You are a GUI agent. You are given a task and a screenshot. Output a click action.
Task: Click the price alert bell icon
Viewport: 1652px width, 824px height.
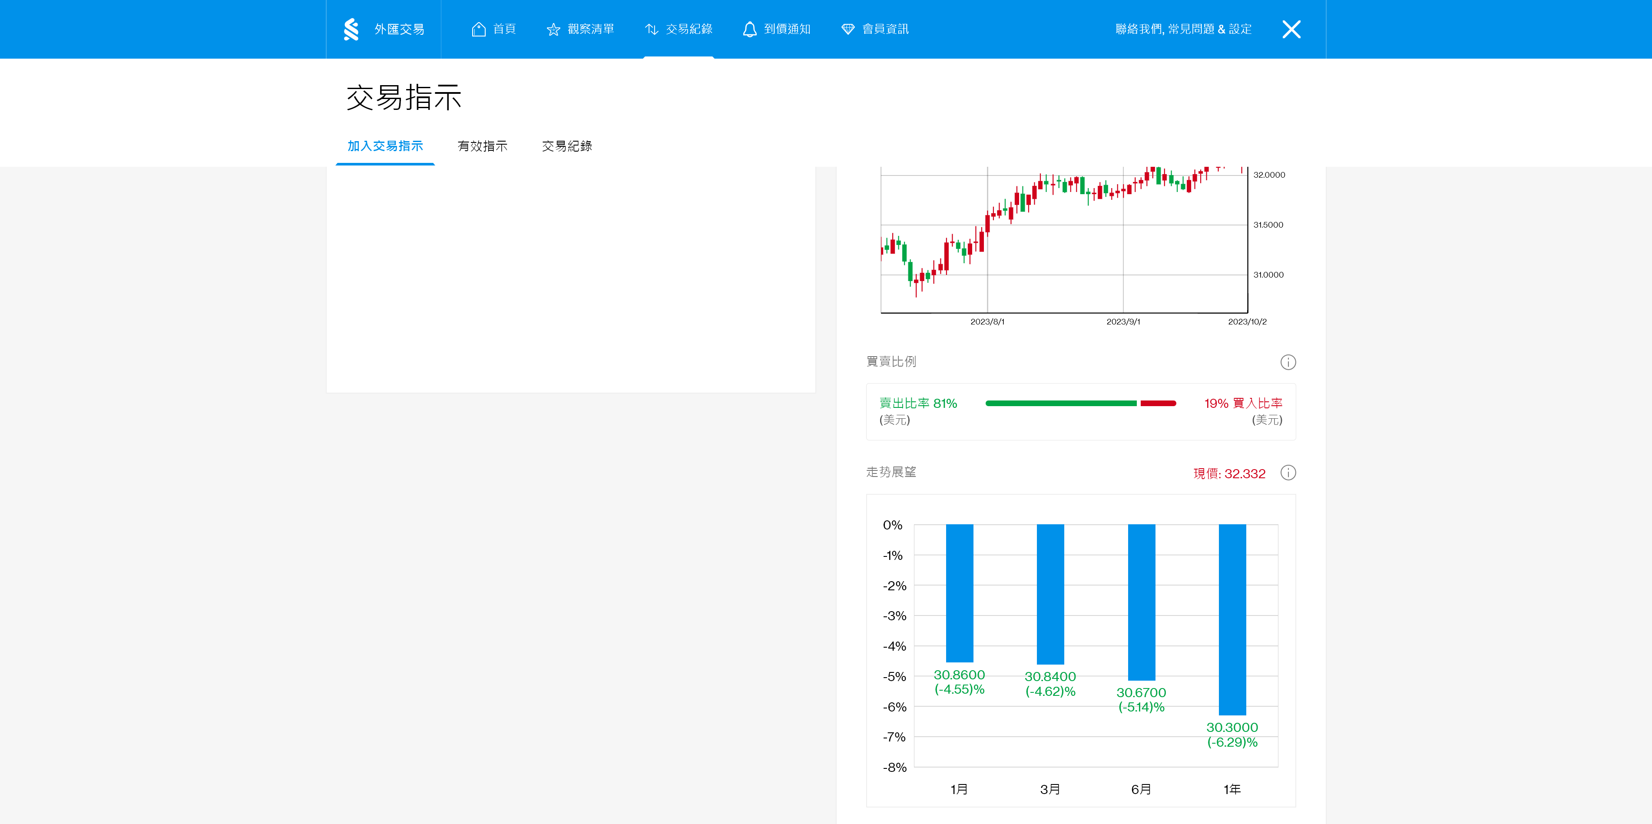(749, 30)
